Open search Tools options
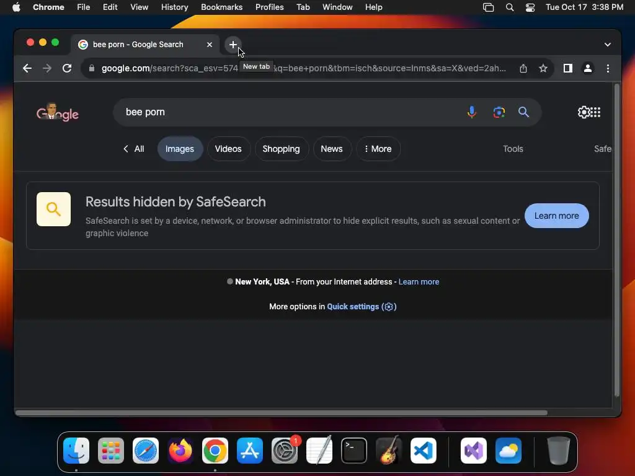Screen dimensions: 635x476 [513, 149]
